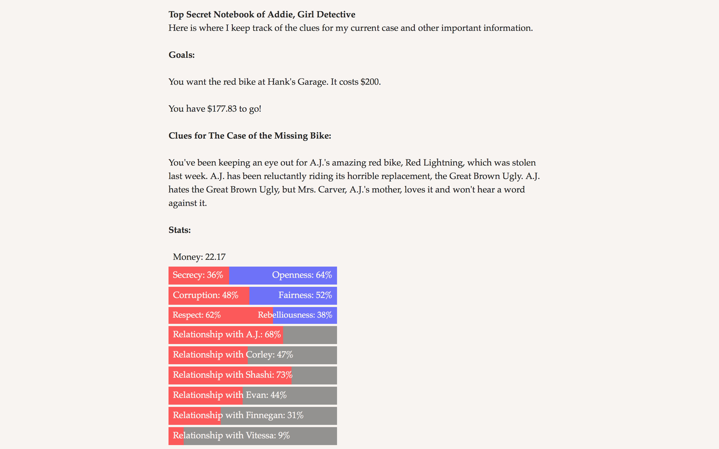Click the Fairness 52% bar segment
The image size is (719, 449).
click(293, 295)
